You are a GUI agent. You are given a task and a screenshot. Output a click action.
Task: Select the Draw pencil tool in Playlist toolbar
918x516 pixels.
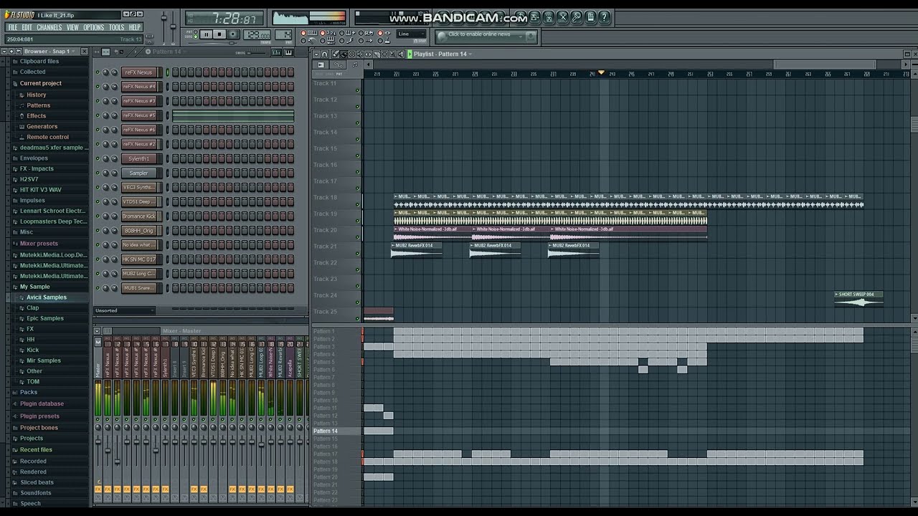336,54
